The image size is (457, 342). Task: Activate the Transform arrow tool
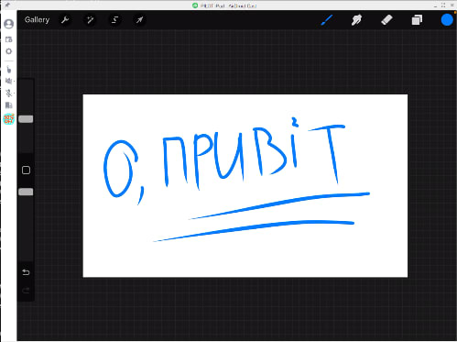[139, 20]
